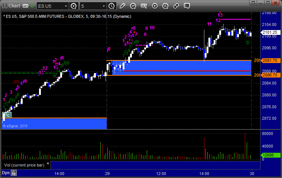Click the Chart window title label
The height and width of the screenshot is (178, 282).
point(14,6)
